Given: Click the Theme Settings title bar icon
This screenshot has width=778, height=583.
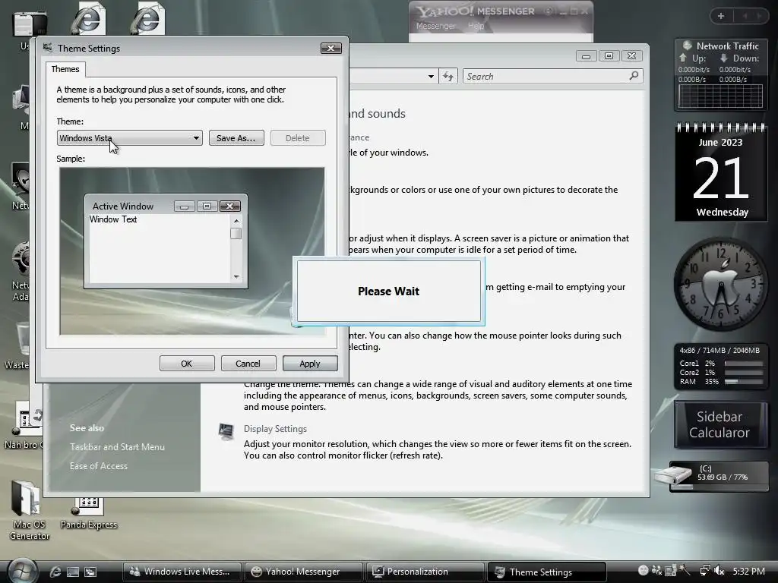Looking at the screenshot, I should [x=48, y=48].
